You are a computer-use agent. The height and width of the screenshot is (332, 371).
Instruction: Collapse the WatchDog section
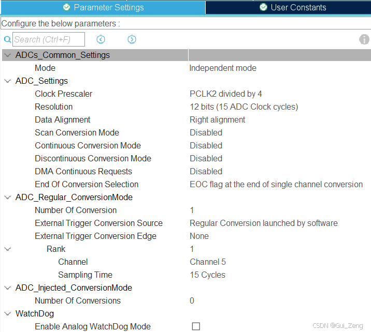click(x=8, y=314)
